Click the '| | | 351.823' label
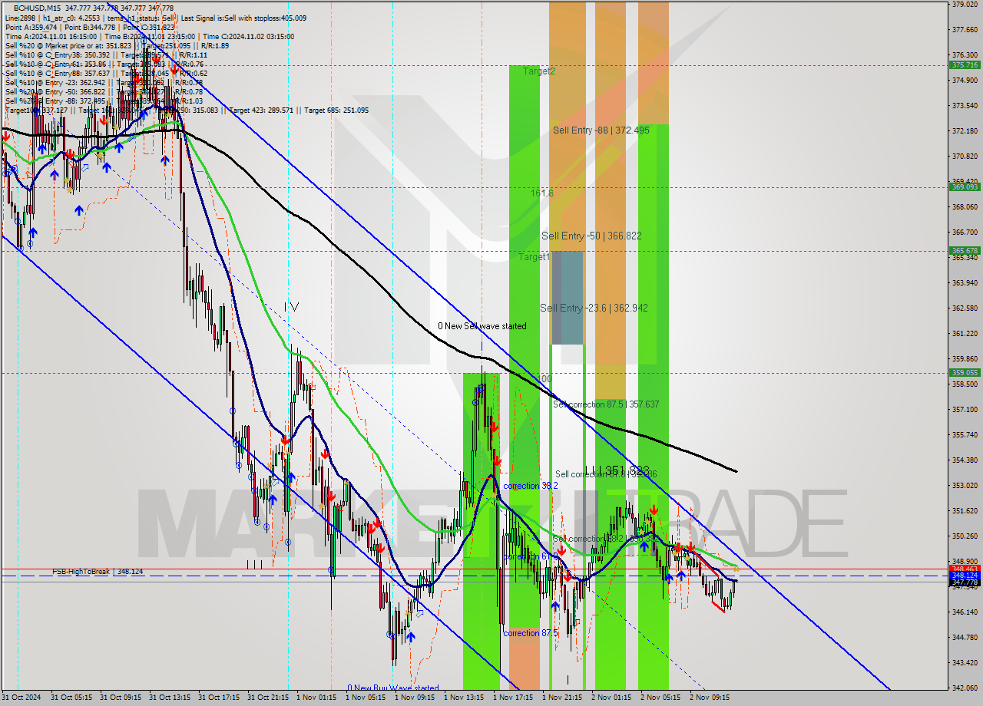 617,470
